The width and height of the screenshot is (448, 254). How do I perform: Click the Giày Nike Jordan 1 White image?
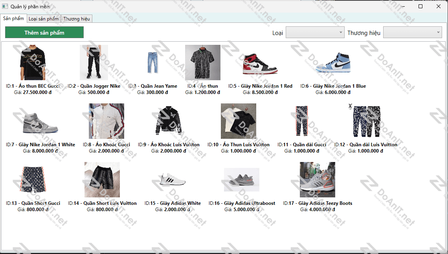40,123
